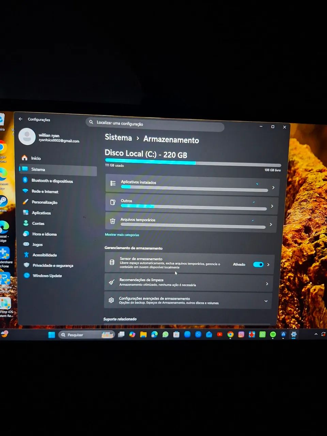This screenshot has height=436, width=327.
Task: Click the Arquivos temporários usage bar
Action: (x=193, y=225)
